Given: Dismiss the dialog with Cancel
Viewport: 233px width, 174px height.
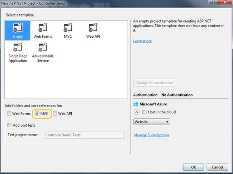Looking at the screenshot, I should (x=217, y=167).
